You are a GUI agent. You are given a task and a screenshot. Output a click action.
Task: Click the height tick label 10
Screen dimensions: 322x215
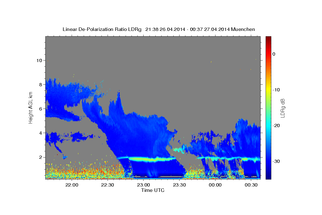39,60
